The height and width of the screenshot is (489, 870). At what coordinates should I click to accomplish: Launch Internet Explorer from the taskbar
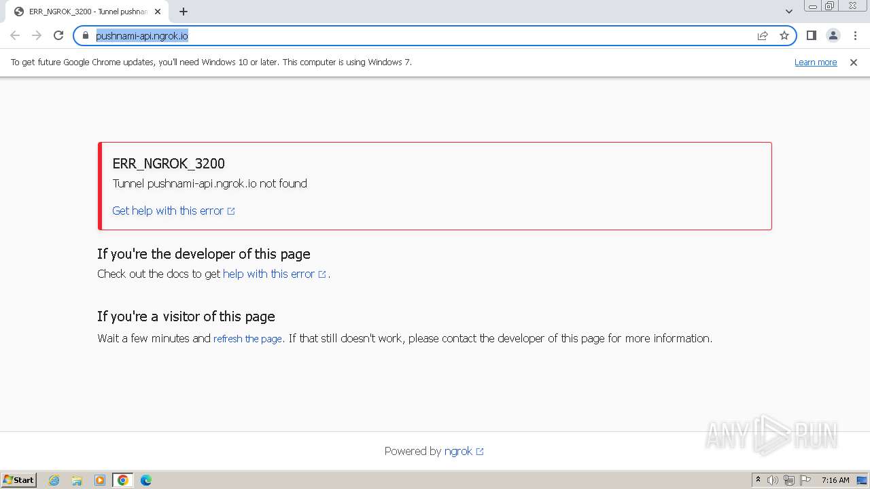[x=54, y=480]
